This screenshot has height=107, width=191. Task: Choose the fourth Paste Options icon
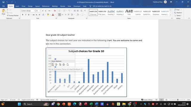tap(64, 65)
